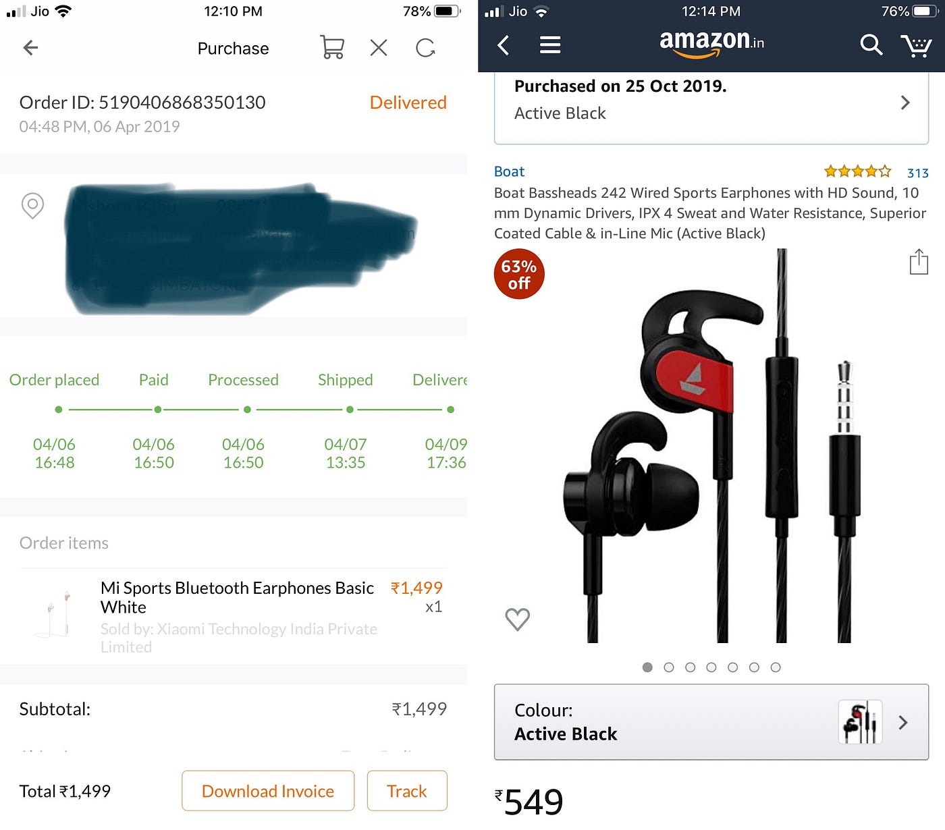Click the Download Invoice button
The height and width of the screenshot is (830, 945).
268,791
